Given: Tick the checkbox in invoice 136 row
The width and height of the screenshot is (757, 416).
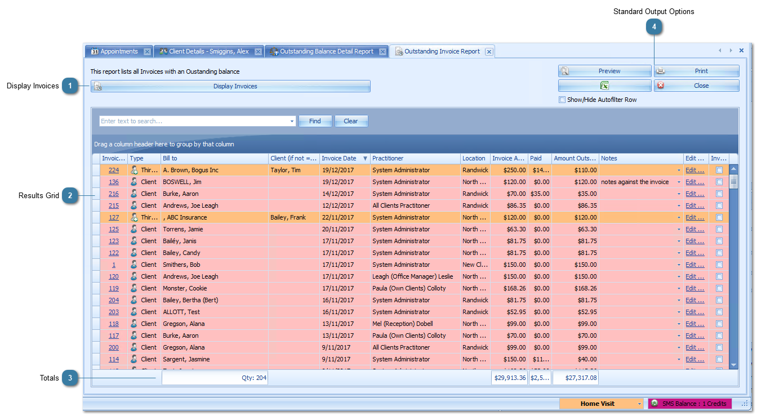Looking at the screenshot, I should pyautogui.click(x=719, y=182).
